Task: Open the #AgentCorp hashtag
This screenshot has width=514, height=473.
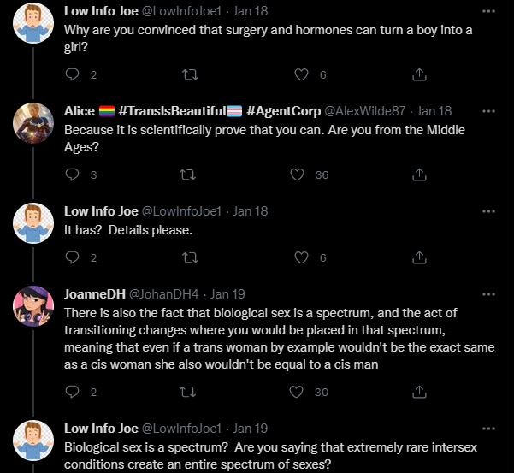Action: [283, 111]
